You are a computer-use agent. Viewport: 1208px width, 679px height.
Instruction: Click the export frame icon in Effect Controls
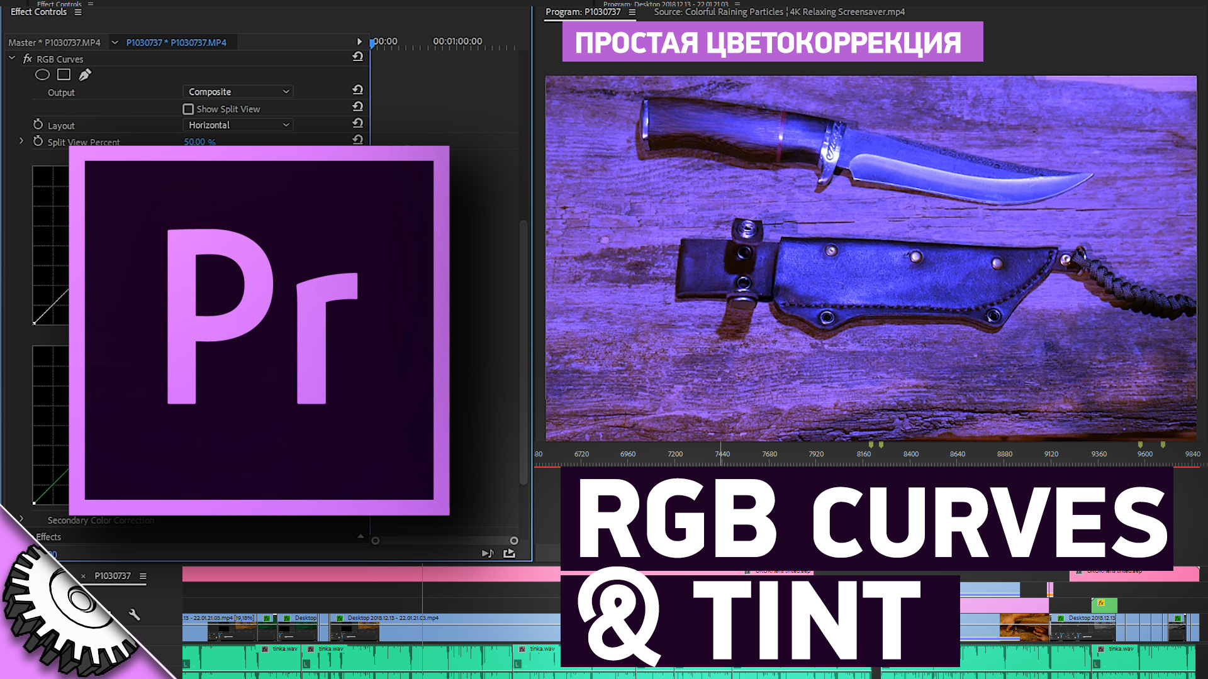(509, 553)
